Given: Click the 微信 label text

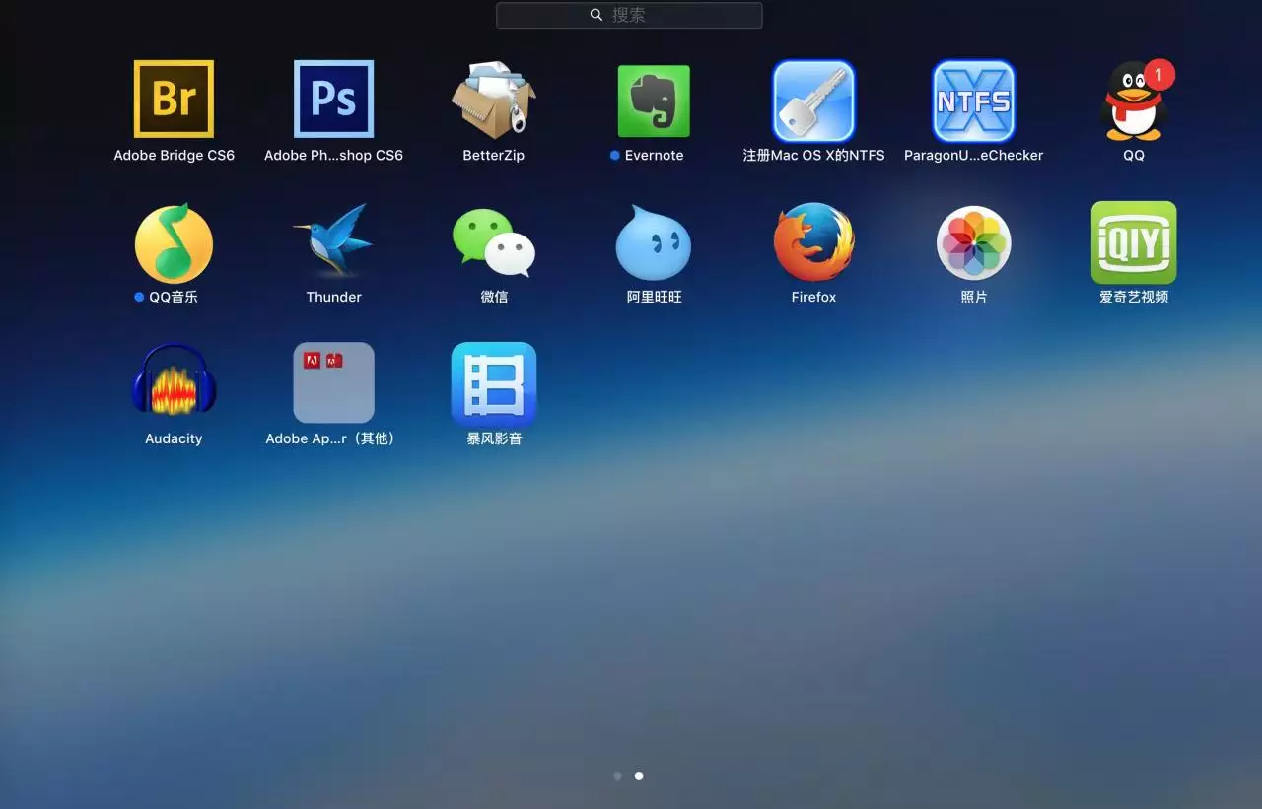Looking at the screenshot, I should click(x=494, y=297).
